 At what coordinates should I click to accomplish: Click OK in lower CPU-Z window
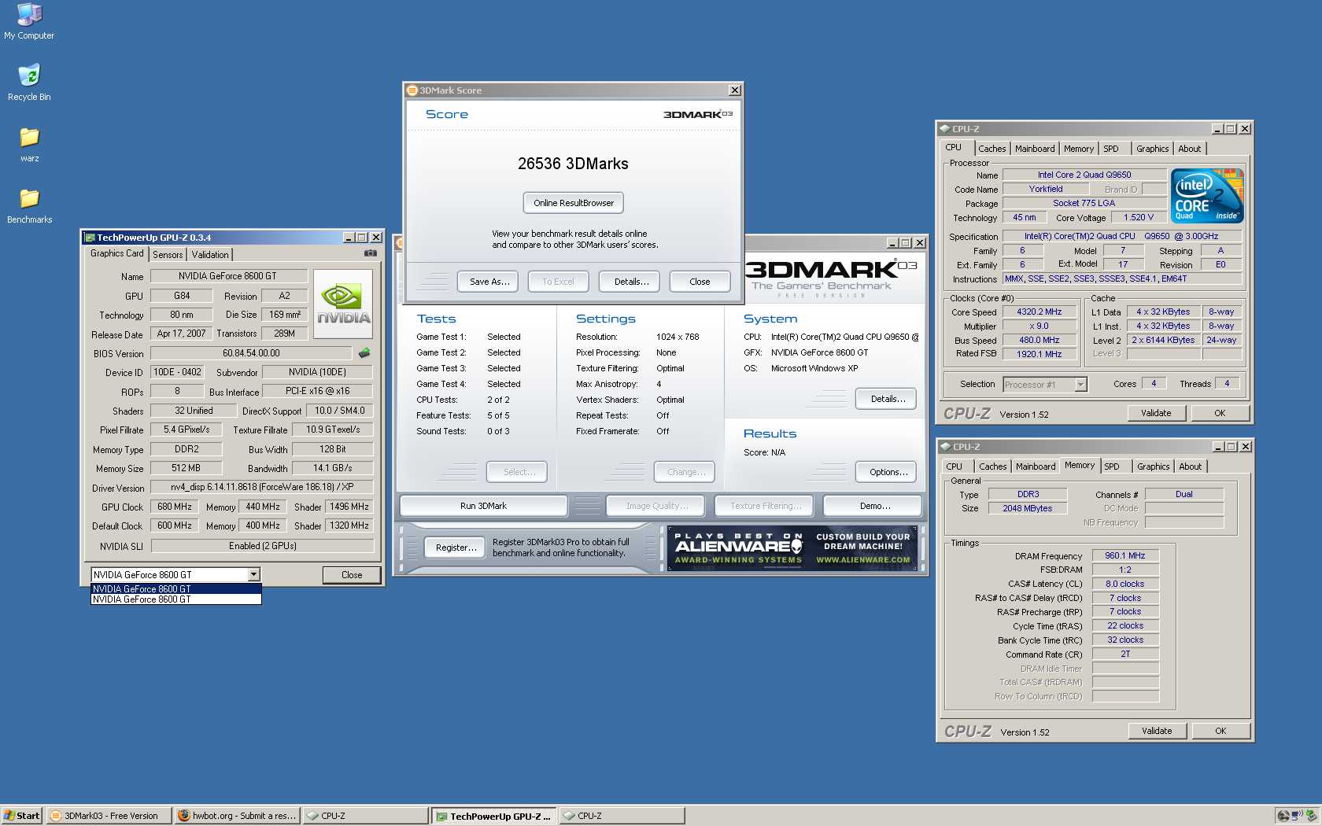(1220, 731)
